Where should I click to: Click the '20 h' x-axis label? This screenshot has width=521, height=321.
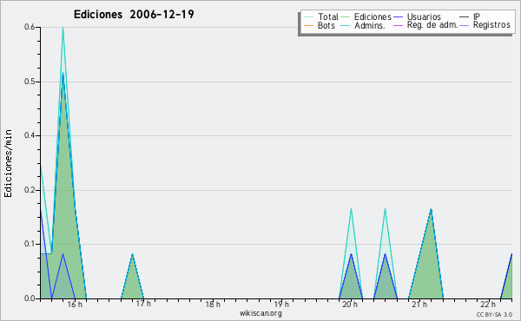click(x=350, y=304)
